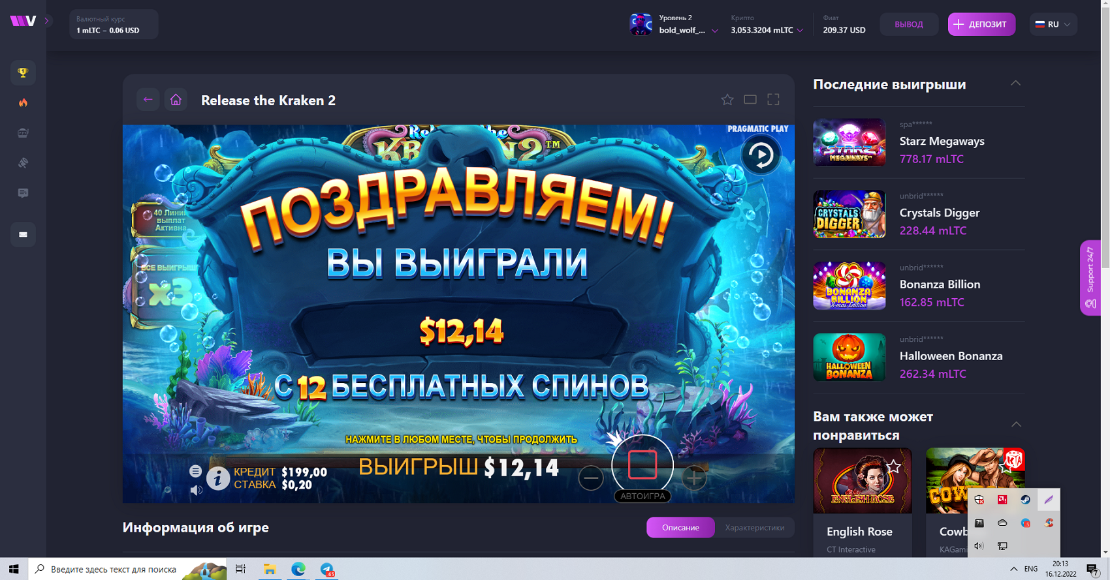Open the Support 24/7 side tab
The image size is (1110, 580).
pos(1090,278)
